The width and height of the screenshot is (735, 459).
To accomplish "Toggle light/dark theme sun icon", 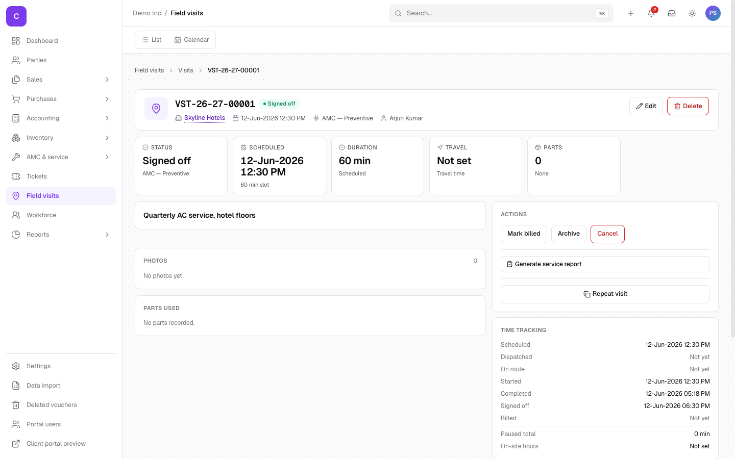I will click(x=692, y=13).
